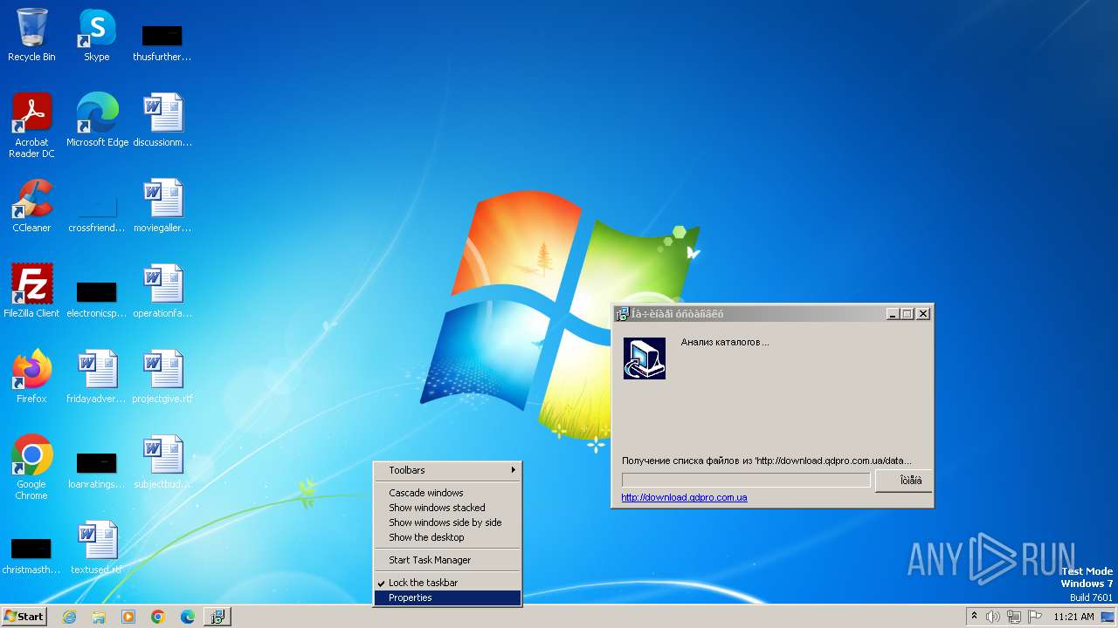This screenshot has height=628, width=1118.
Task: Click the cancel button beside progress bar
Action: coord(903,481)
